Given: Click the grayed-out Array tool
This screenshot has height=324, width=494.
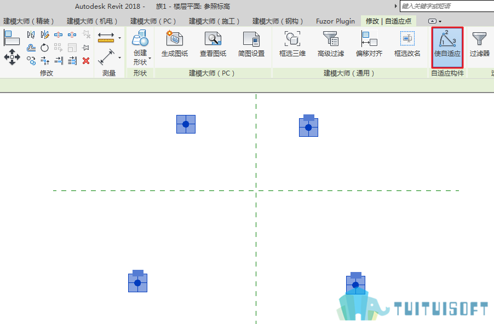Looking at the screenshot, I should point(58,48).
